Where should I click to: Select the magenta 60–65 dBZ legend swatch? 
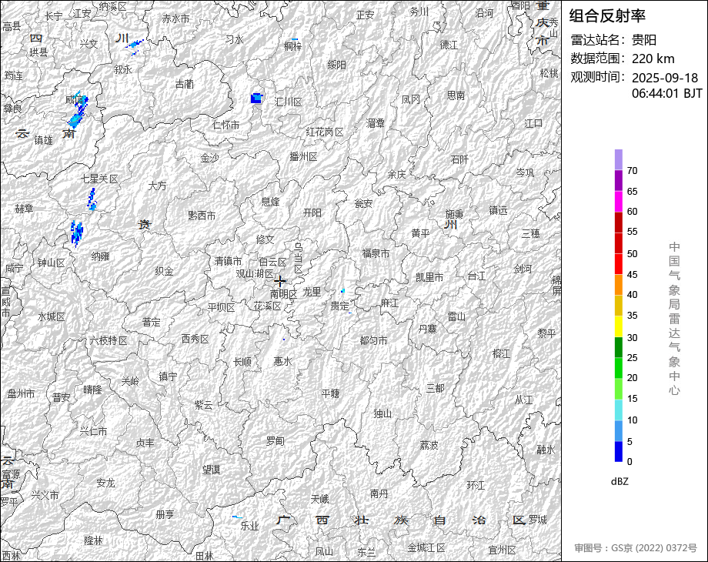coord(619,202)
